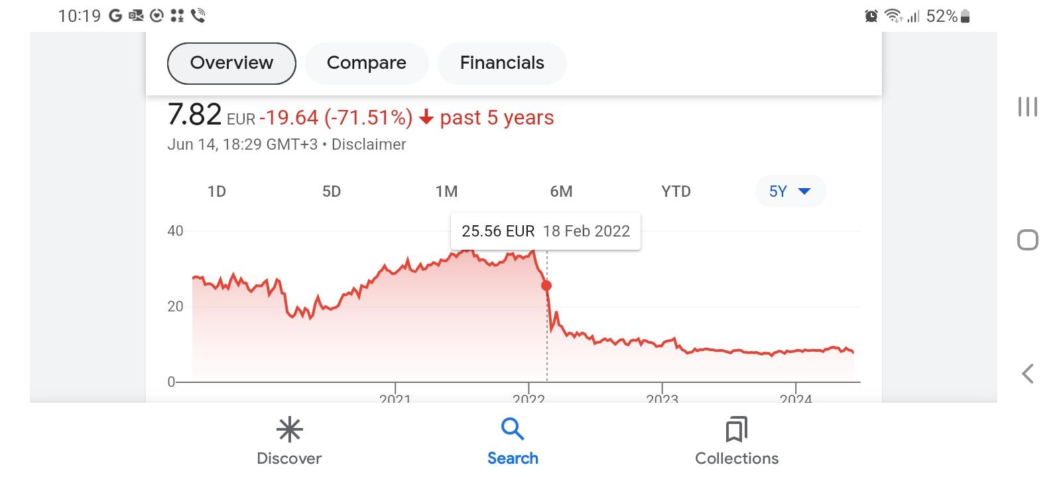This screenshot has height=477, width=1061.
Task: Choose the 6M chart range
Action: click(561, 191)
